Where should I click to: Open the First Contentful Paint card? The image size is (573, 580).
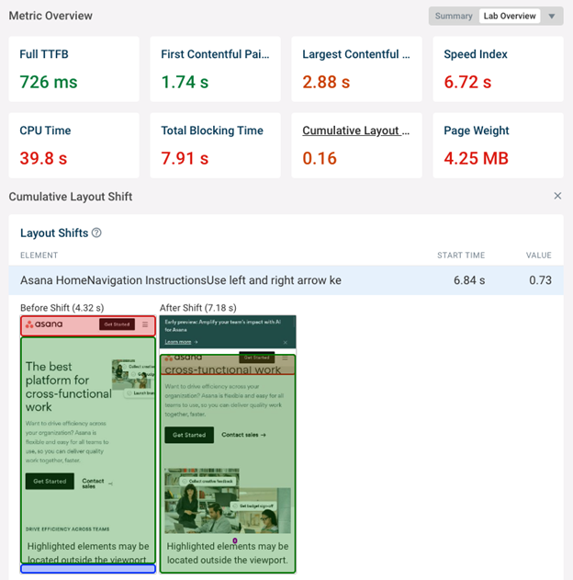[216, 69]
